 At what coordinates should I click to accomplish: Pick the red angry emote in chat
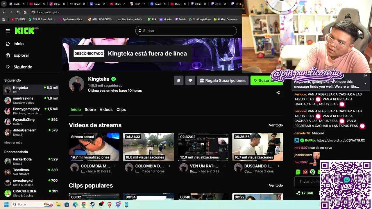coord(305,172)
